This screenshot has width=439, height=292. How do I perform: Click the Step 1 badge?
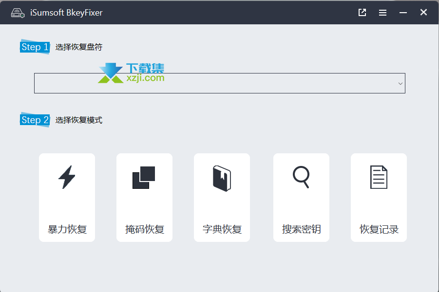(35, 47)
